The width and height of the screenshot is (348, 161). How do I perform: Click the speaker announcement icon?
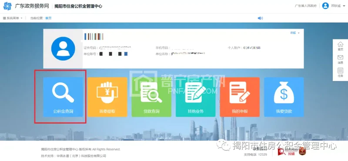tap(260, 18)
